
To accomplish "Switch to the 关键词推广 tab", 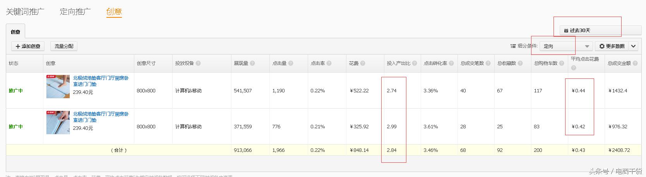I will tap(25, 12).
